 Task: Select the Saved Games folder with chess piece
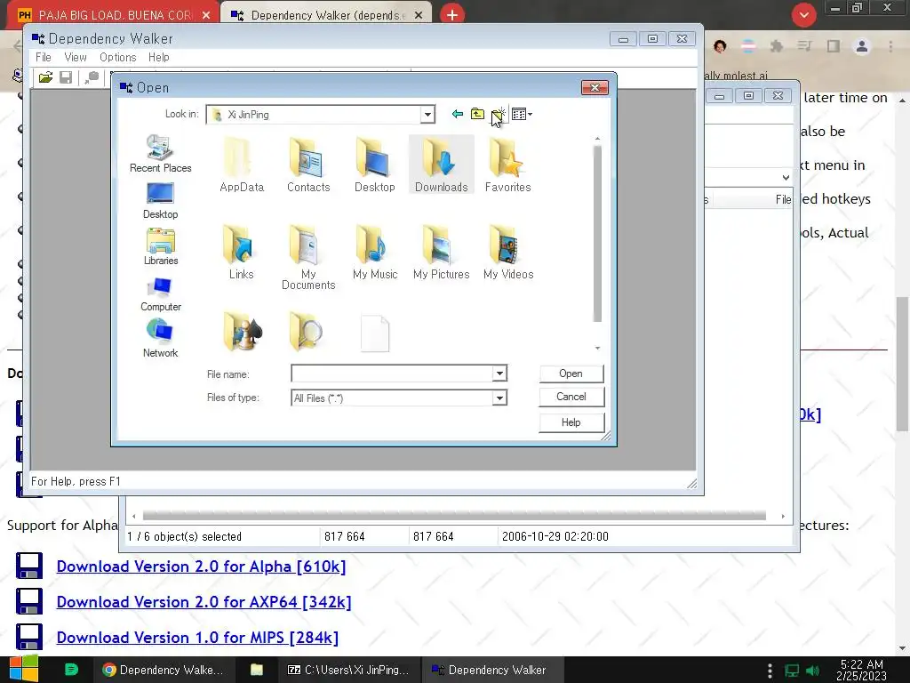click(x=243, y=332)
